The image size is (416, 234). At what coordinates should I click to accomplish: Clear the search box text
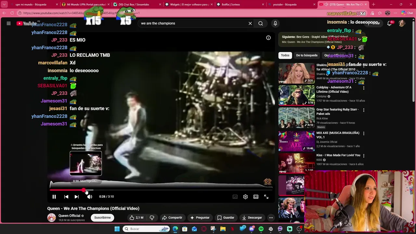tap(250, 23)
